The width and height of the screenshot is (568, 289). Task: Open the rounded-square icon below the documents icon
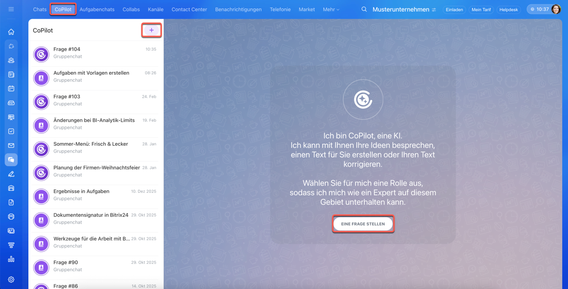(11, 217)
